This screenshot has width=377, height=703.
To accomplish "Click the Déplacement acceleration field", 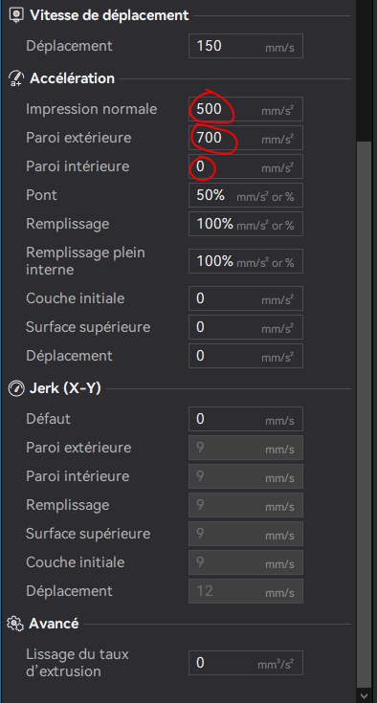I will point(246,356).
